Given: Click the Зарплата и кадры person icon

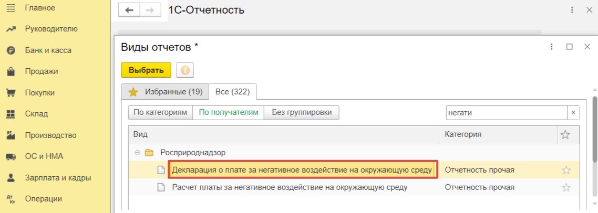Looking at the screenshot, I should 11,177.
